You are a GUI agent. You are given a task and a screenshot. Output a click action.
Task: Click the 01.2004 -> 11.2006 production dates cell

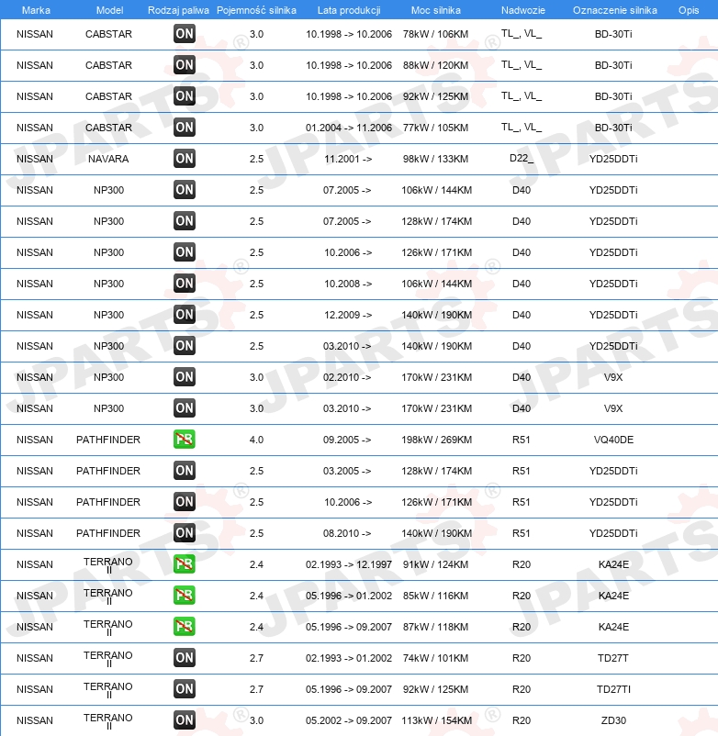[x=349, y=128]
